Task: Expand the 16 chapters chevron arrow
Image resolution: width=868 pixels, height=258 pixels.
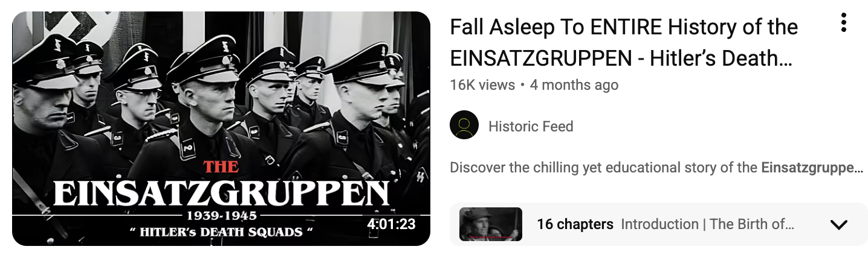Action: 839,225
